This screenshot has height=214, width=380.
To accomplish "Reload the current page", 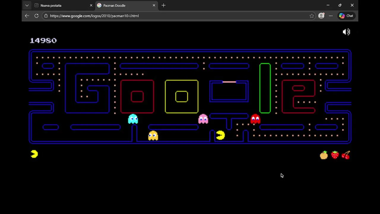I will click(x=37, y=16).
